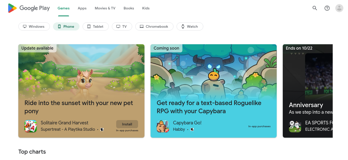Click the 'Ride into the sunset' headline
Image resolution: width=348 pixels, height=160 pixels.
coord(79,107)
